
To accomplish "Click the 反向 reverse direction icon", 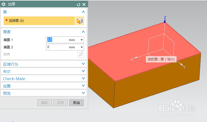I will tap(81, 54).
